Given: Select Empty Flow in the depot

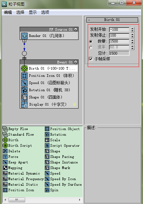Looking at the screenshot, I should (15, 129).
